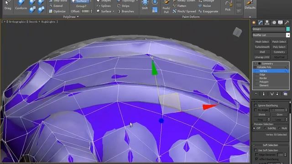
Task: Click the Poly Select button
Action: pyautogui.click(x=279, y=47)
